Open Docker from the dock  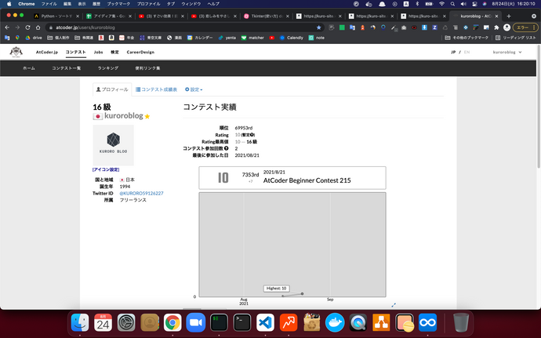click(335, 323)
